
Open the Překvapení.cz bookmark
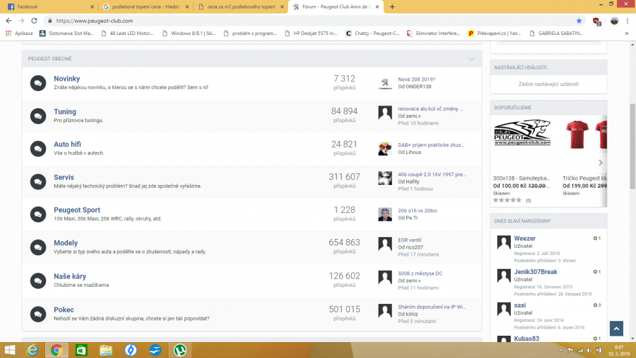(x=494, y=33)
